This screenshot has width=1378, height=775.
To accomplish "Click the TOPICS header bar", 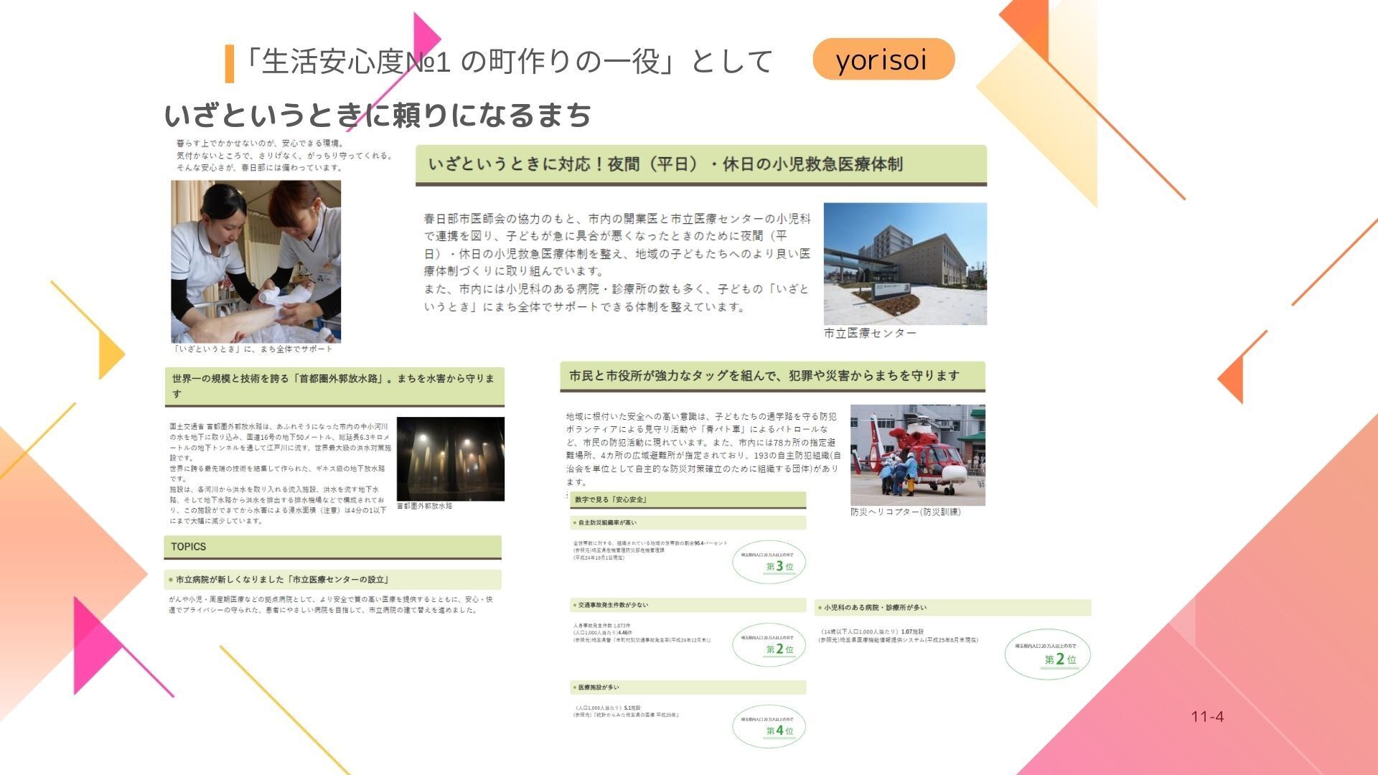I will click(332, 547).
